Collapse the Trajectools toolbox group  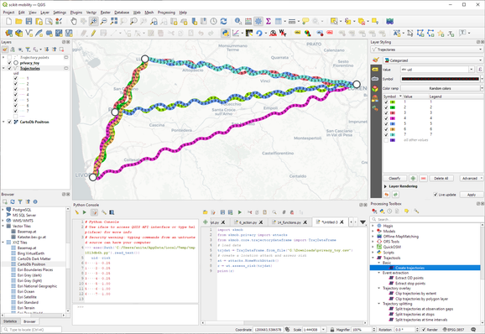373,258
